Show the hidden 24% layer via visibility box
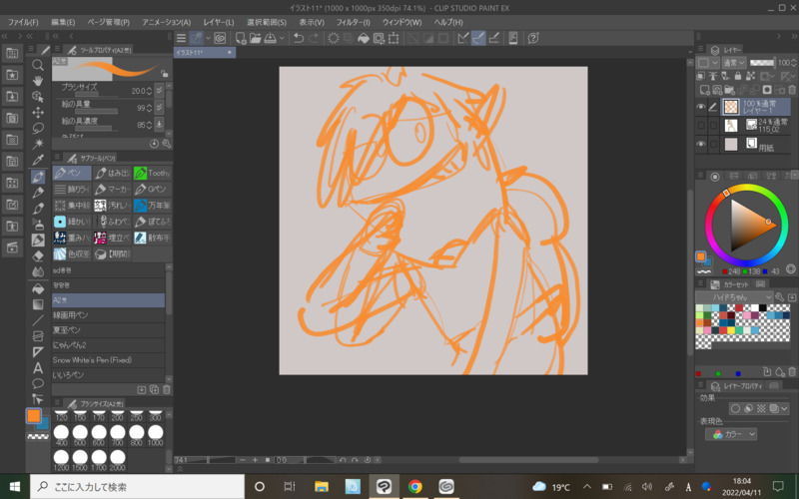The image size is (799, 499). tap(701, 126)
